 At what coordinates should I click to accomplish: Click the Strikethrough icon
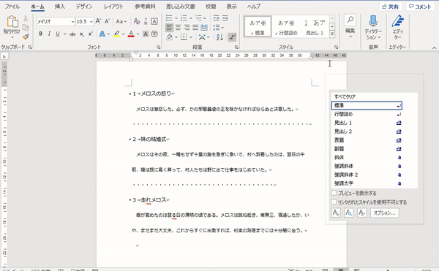coord(72,34)
